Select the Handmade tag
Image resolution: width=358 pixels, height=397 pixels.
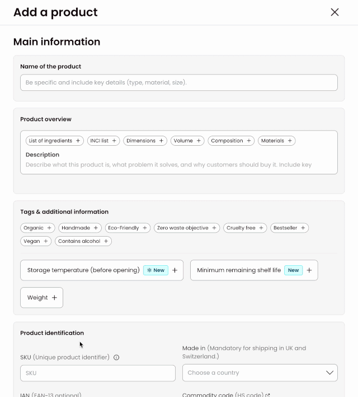[80, 228]
